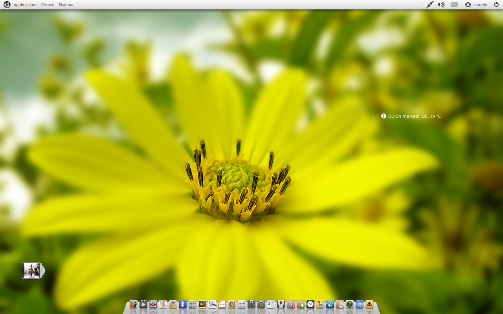Click the 00:54 martedì 05 clock text
Image resolution: width=503 pixels, height=314 pixels.
[x=408, y=116]
